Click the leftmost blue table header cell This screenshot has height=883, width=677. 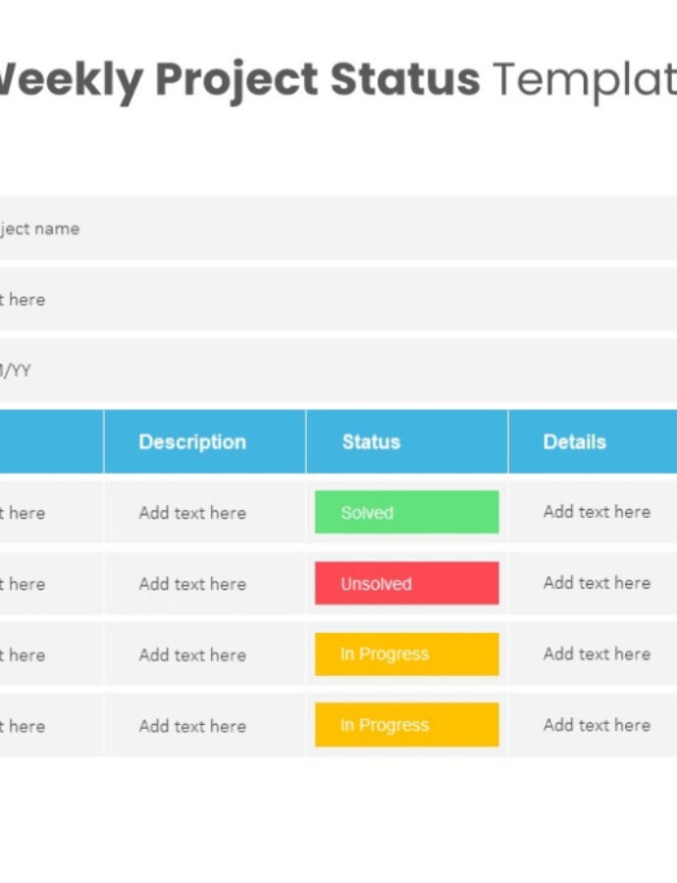49,441
